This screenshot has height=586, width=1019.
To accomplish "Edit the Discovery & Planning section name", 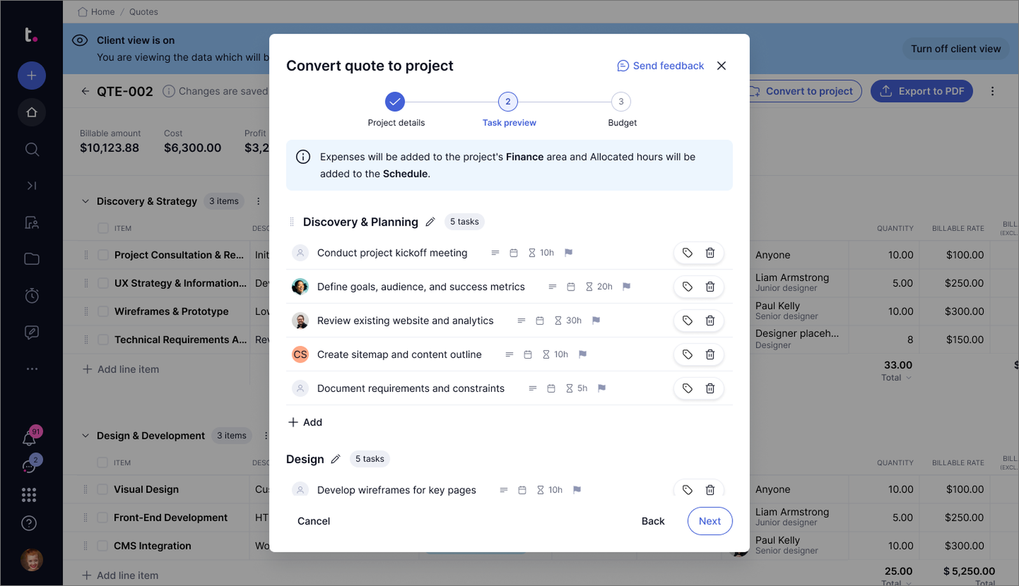I will click(431, 222).
